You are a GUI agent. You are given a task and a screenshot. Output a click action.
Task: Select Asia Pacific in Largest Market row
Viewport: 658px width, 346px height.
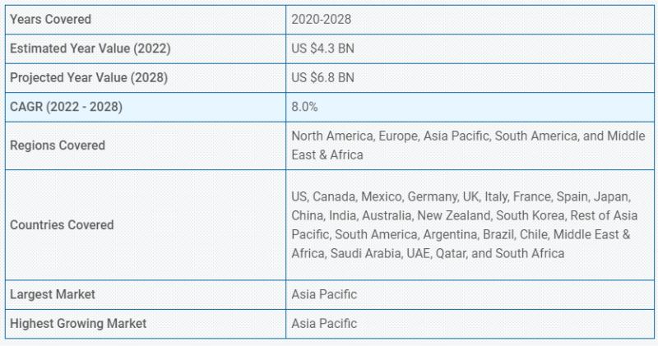[324, 294]
